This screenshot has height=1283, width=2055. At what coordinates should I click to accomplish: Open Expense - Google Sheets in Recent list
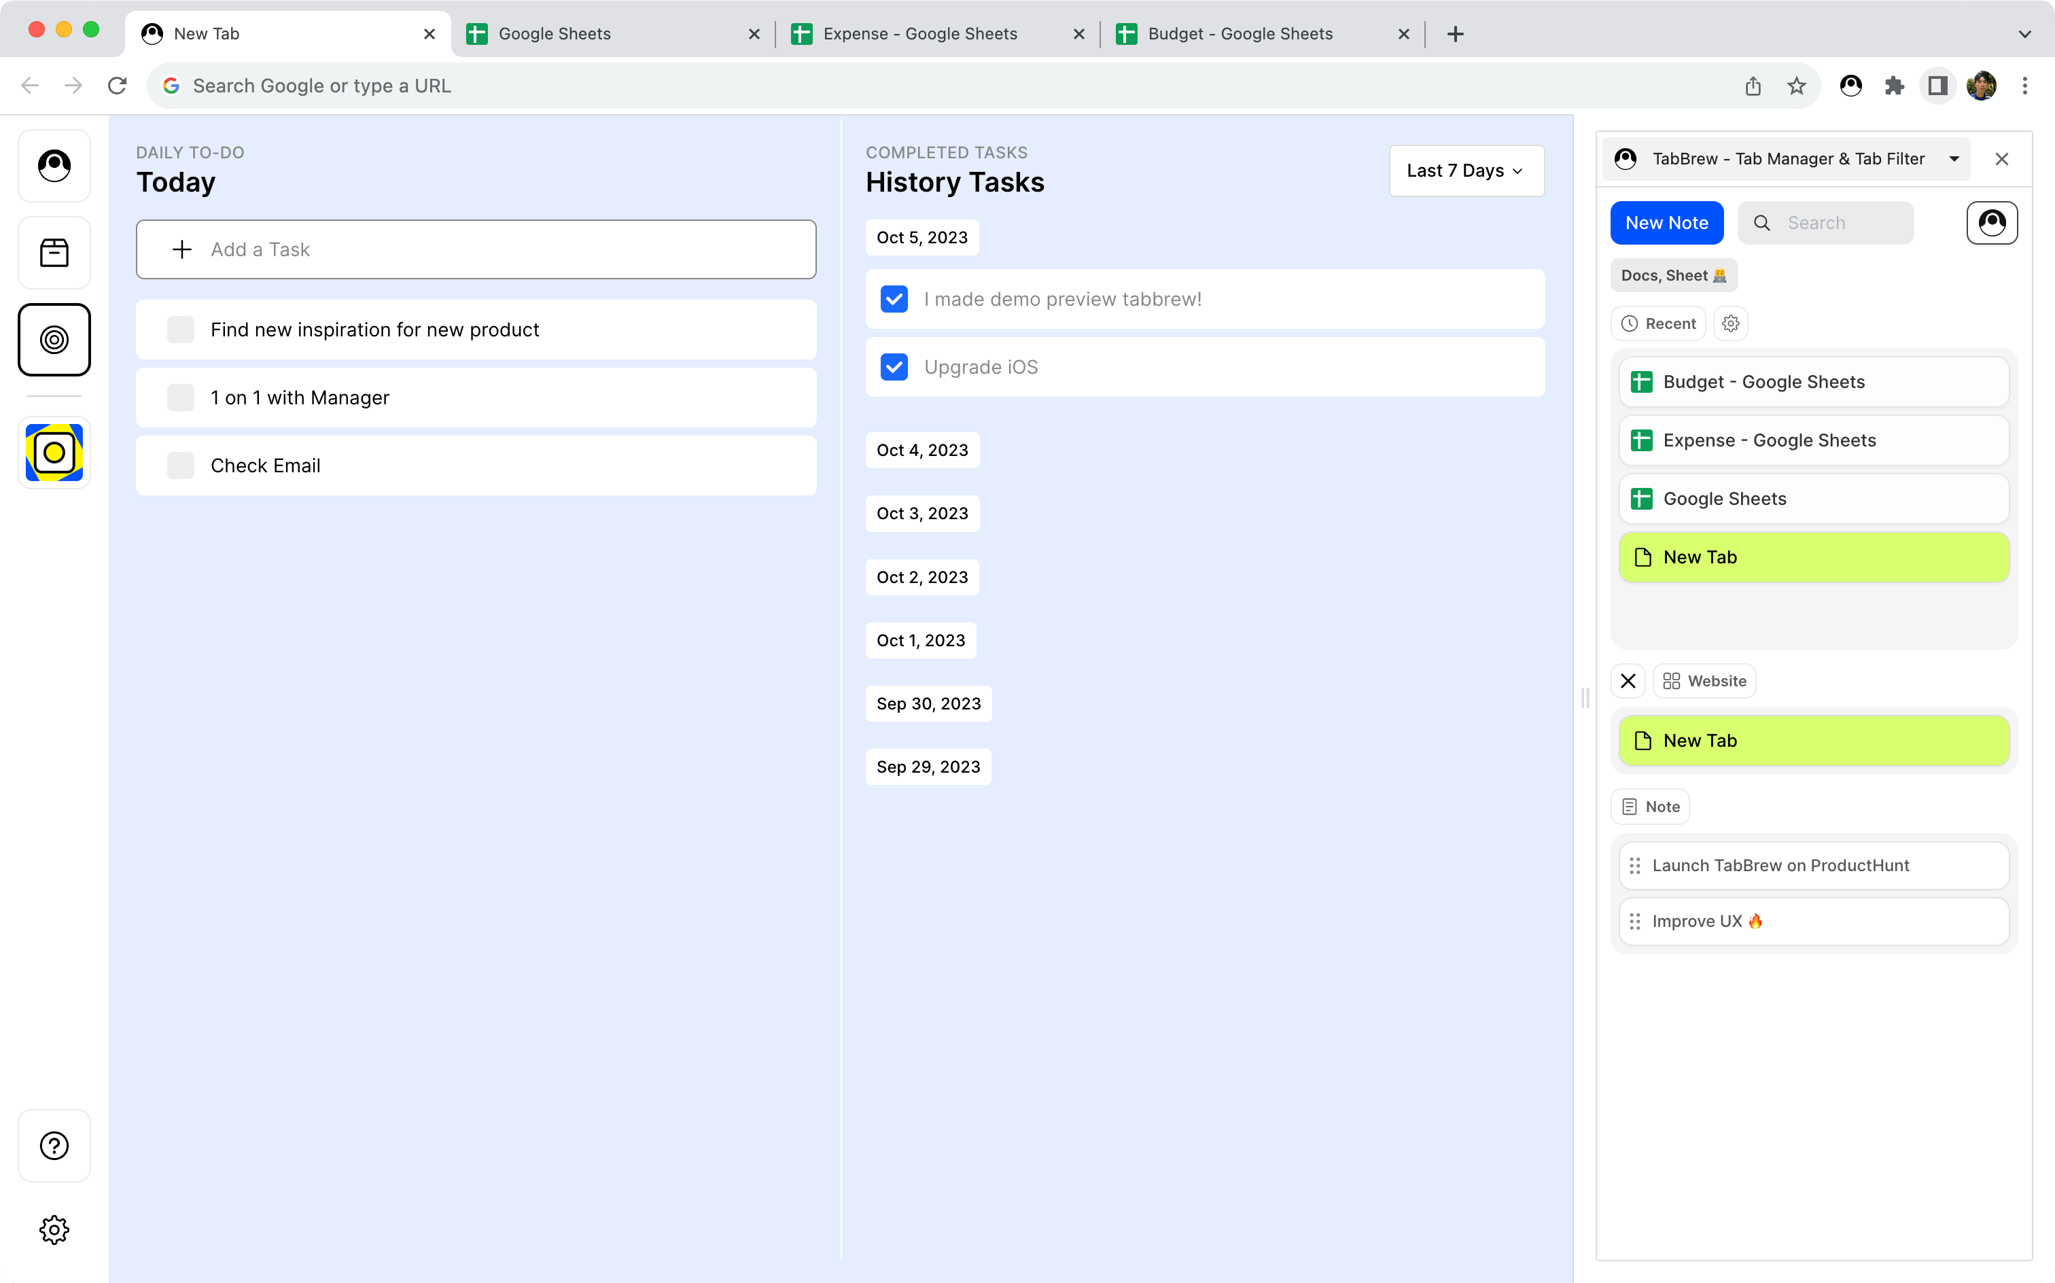point(1813,440)
